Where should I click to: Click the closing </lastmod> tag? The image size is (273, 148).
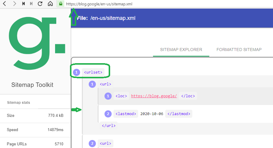179,114
